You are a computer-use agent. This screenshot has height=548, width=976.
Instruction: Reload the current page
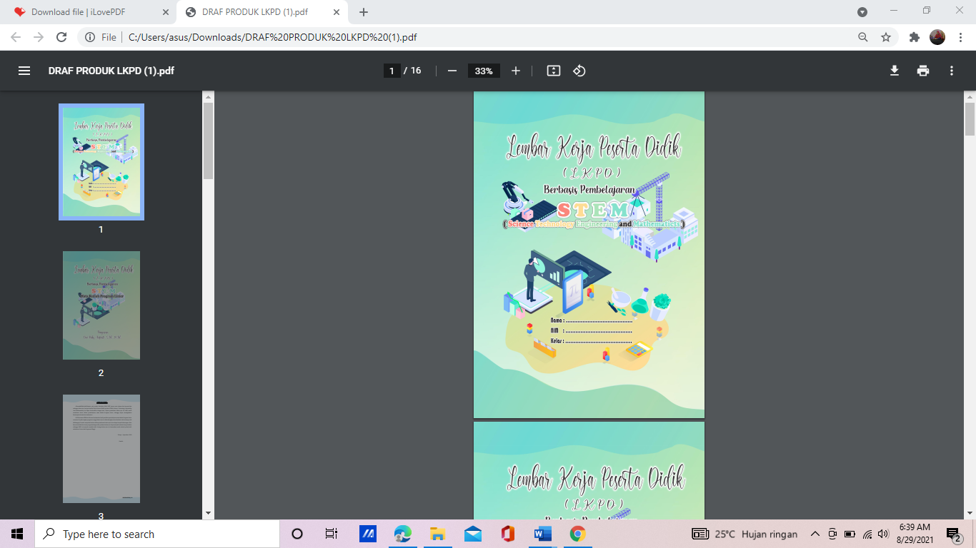(61, 37)
